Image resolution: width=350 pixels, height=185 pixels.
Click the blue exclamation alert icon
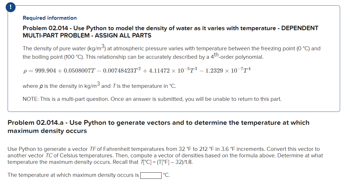pos(10,7)
